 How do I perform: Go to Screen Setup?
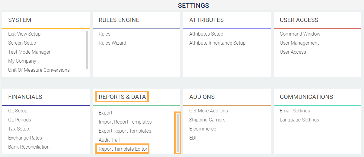(x=22, y=43)
